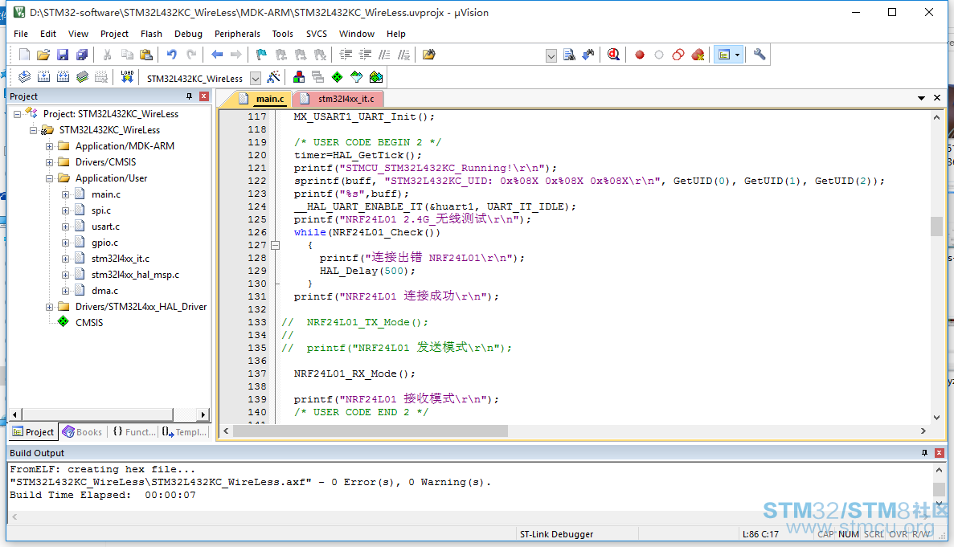The width and height of the screenshot is (954, 547).
Task: Pin the Project panel
Action: point(189,96)
